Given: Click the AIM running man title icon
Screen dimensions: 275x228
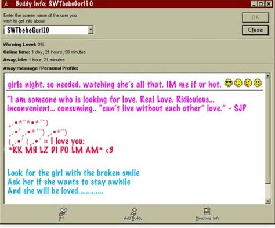Looking at the screenshot, I should (6, 4).
